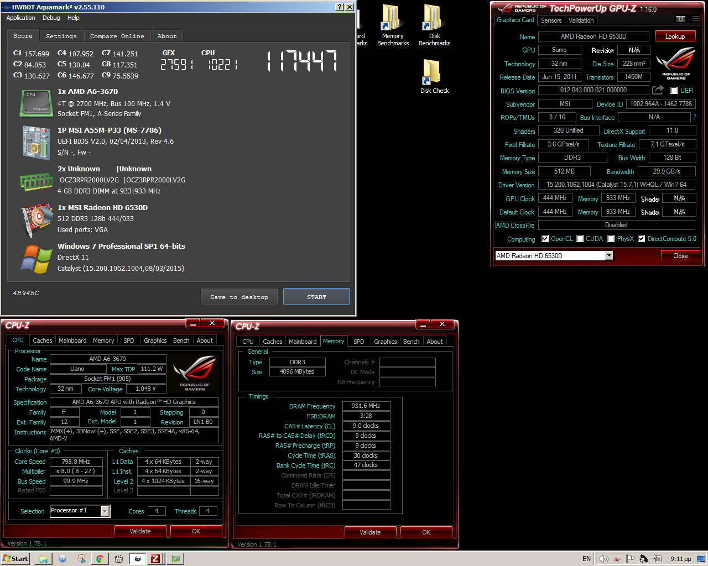Open Media Player Classic from taskbar
The width and height of the screenshot is (708, 566).
pyautogui.click(x=118, y=559)
